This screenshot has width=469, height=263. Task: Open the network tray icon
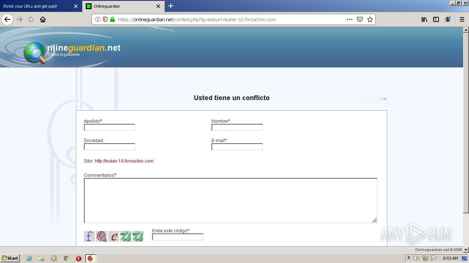pyautogui.click(x=425, y=258)
